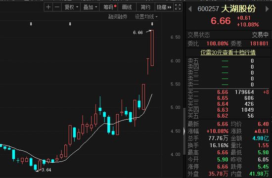Click the fullscreen expand icon
The image size is (272, 178).
[x=178, y=7]
